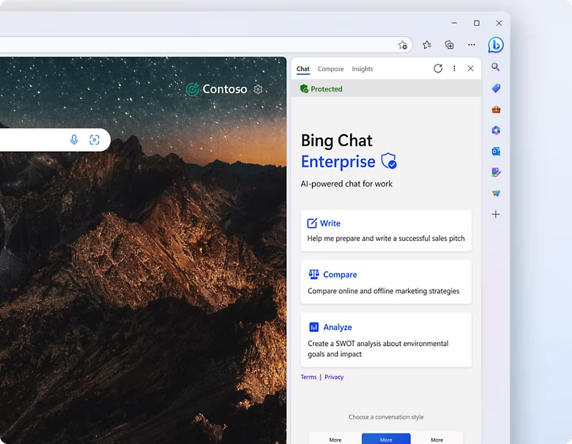Open the Designer sidebar icon

[x=496, y=172]
